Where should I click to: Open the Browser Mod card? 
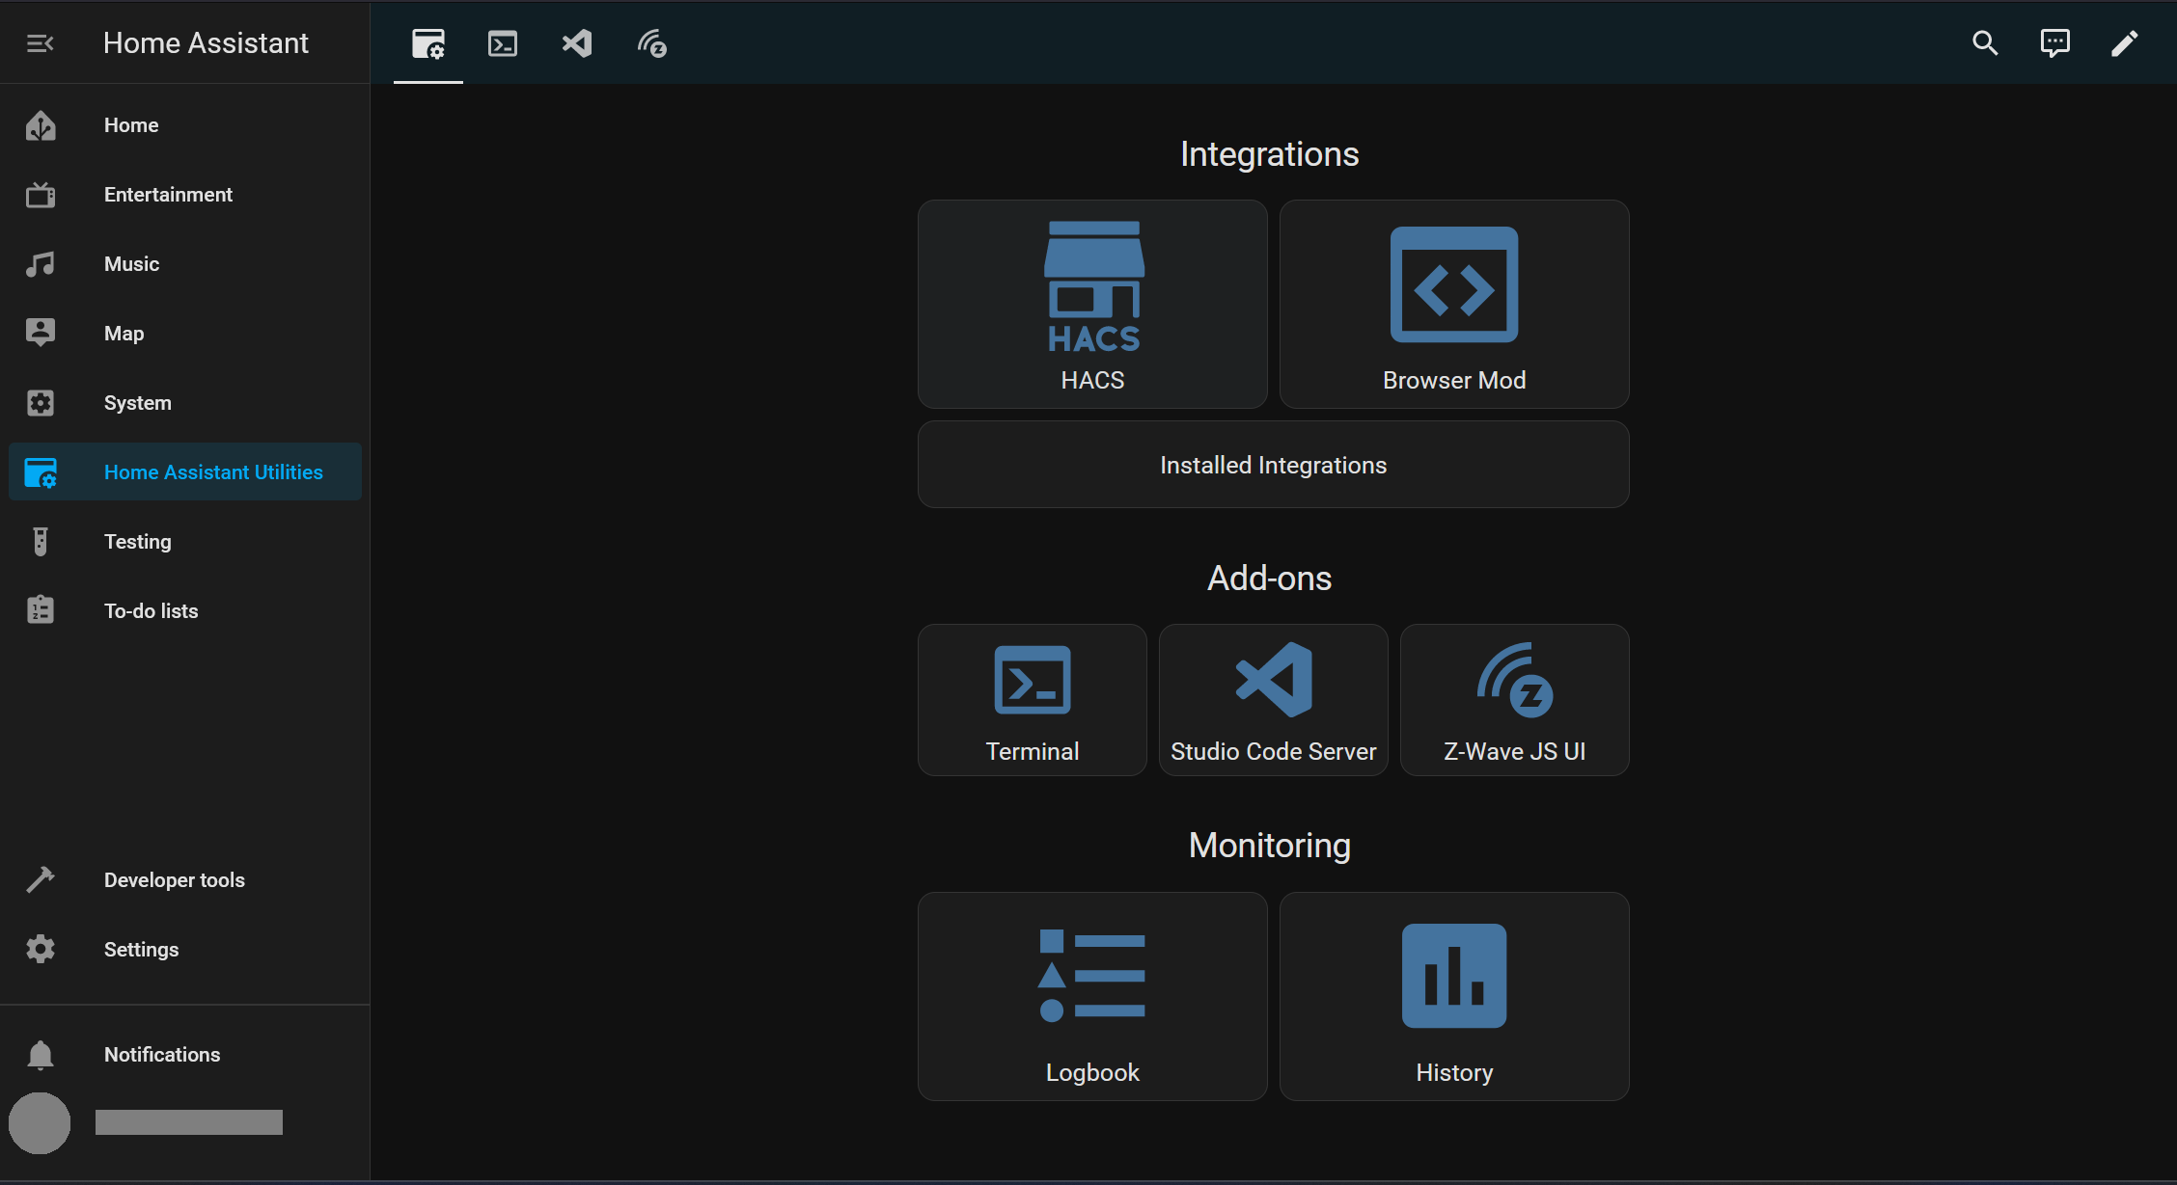click(x=1453, y=304)
